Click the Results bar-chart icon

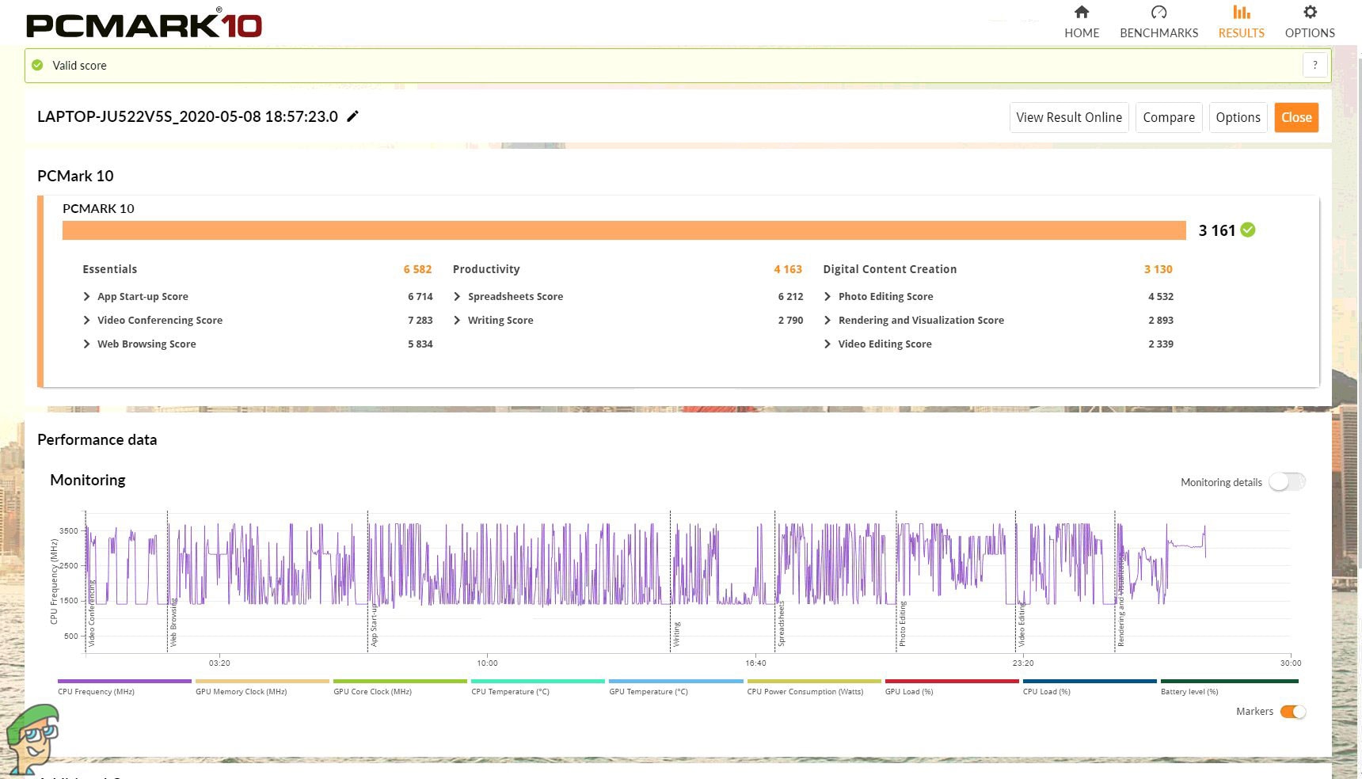pos(1241,13)
